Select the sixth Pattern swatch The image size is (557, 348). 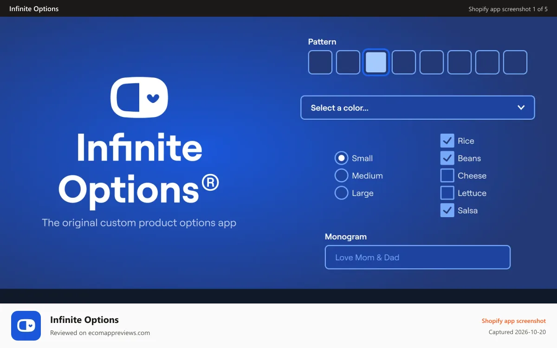point(460,62)
